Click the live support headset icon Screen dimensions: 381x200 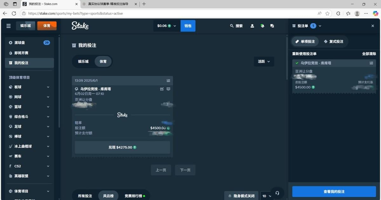277,193
